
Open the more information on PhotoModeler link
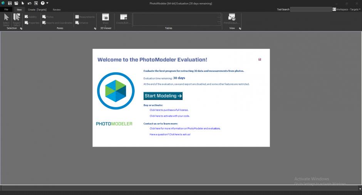tap(185, 129)
